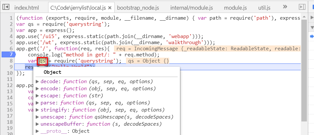Click the scrollbar up arrow in editor

(x=304, y=16)
